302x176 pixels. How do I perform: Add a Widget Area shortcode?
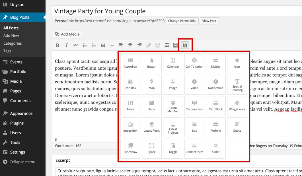(x=237, y=106)
